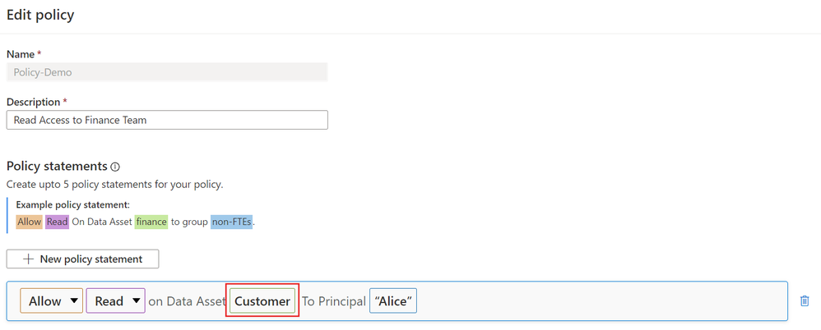The height and width of the screenshot is (330, 821).
Task: Click the "To Principal" label in statement
Action: (333, 301)
